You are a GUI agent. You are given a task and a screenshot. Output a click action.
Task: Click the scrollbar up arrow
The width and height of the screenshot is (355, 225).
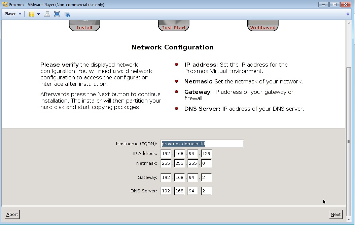pos(349,23)
